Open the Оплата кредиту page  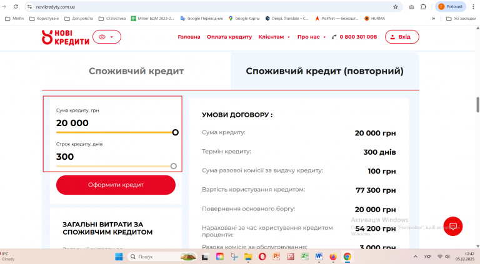(229, 37)
